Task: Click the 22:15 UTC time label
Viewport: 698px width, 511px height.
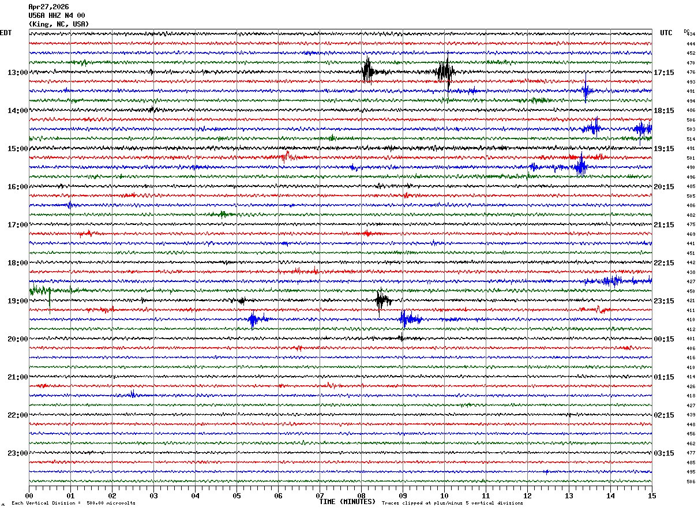Action: [664, 263]
